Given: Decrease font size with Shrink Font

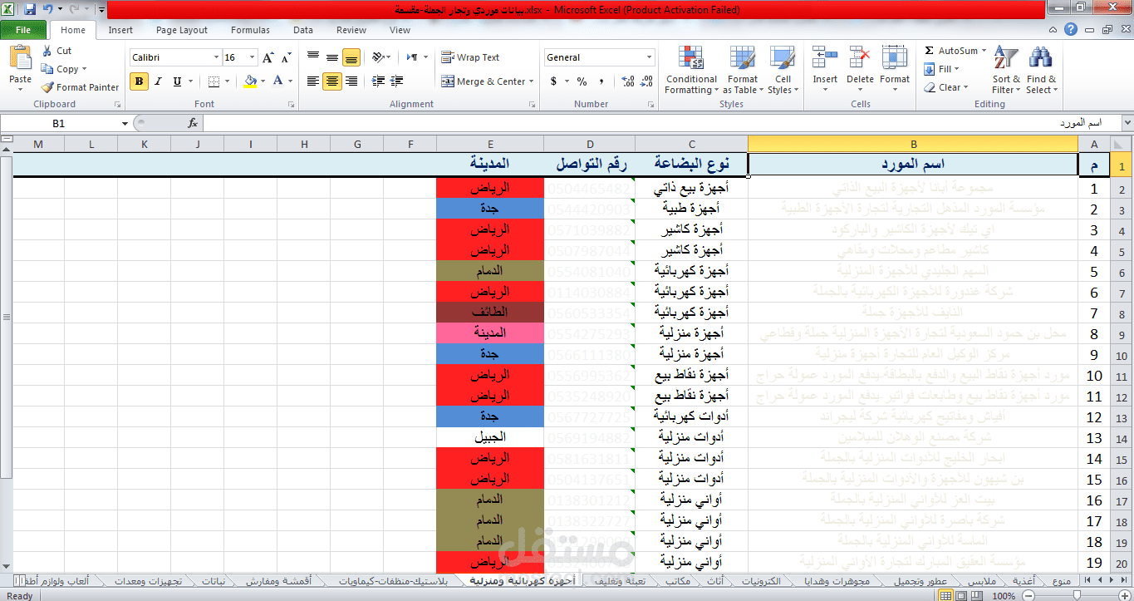Looking at the screenshot, I should 285,57.
